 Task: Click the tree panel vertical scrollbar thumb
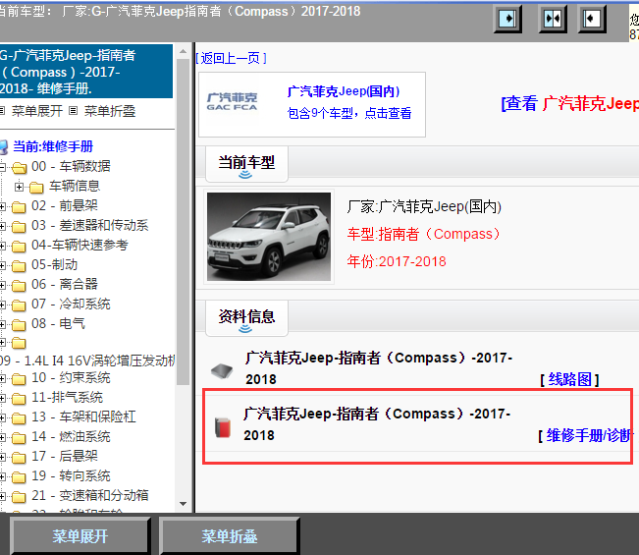point(183,222)
